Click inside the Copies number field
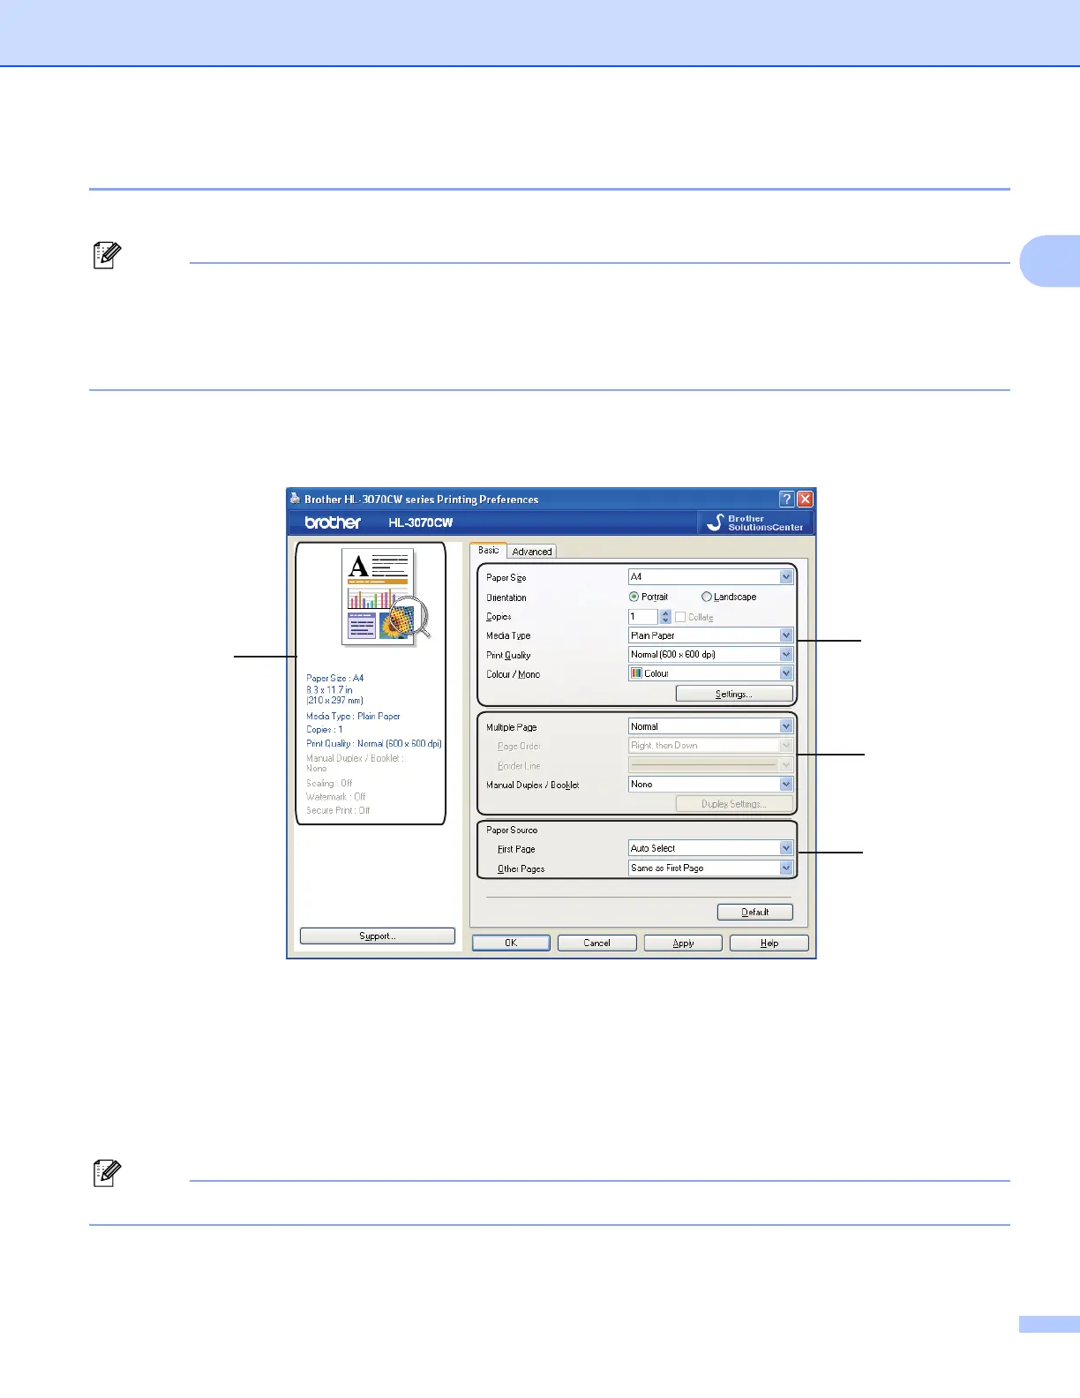Viewport: 1080px width, 1398px height. 643,617
